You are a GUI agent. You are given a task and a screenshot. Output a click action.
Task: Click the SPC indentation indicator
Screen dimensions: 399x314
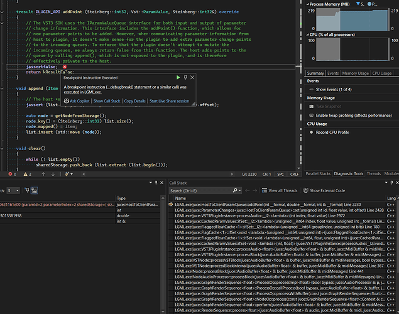280,174
